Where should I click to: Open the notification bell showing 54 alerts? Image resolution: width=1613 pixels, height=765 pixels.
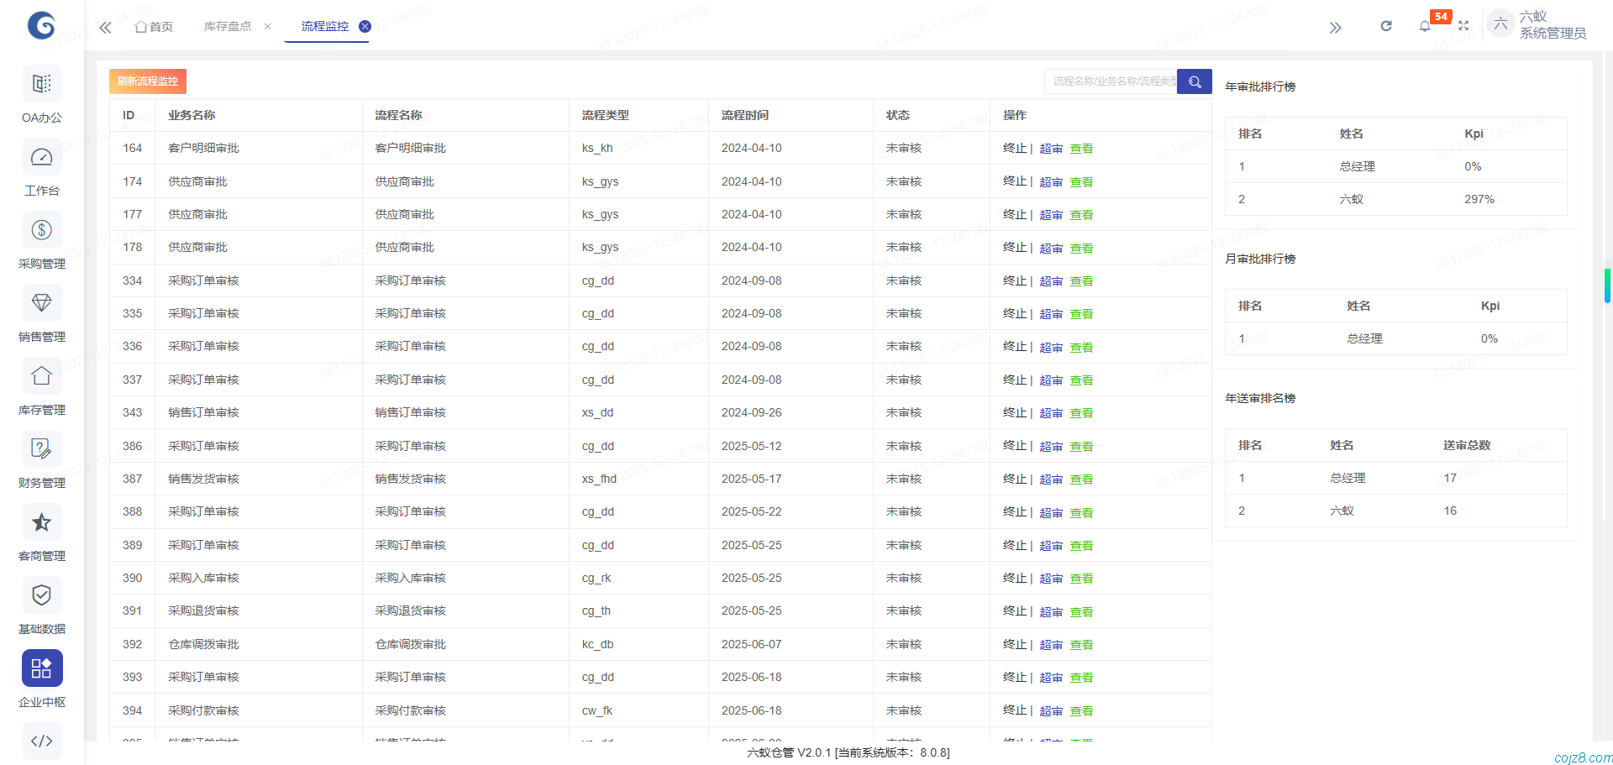click(x=1424, y=27)
